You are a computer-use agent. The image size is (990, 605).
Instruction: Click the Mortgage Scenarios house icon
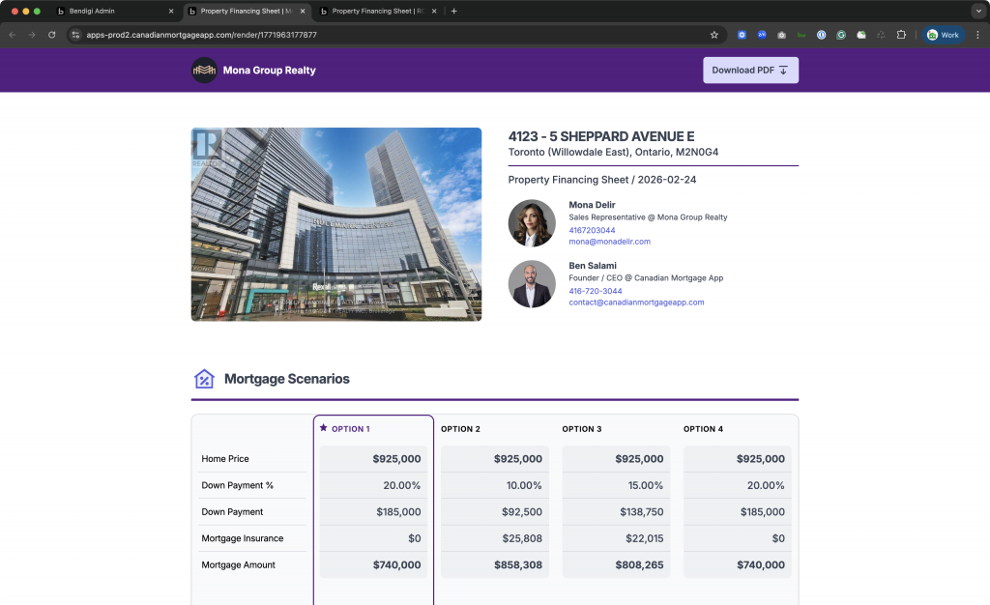pos(204,379)
